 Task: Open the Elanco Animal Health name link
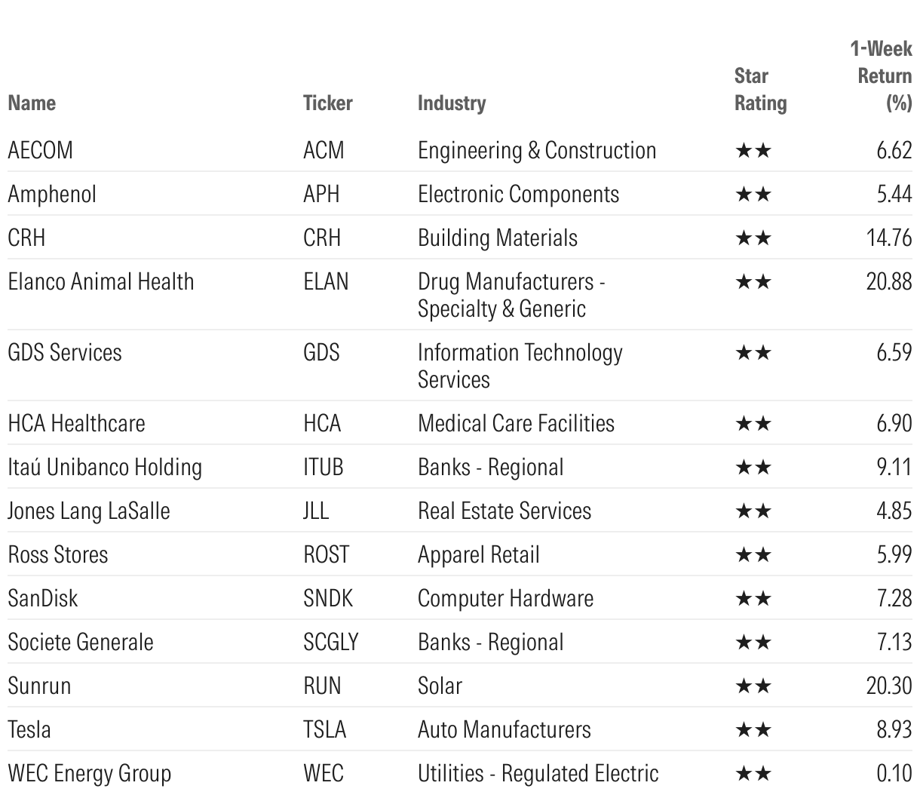101,282
